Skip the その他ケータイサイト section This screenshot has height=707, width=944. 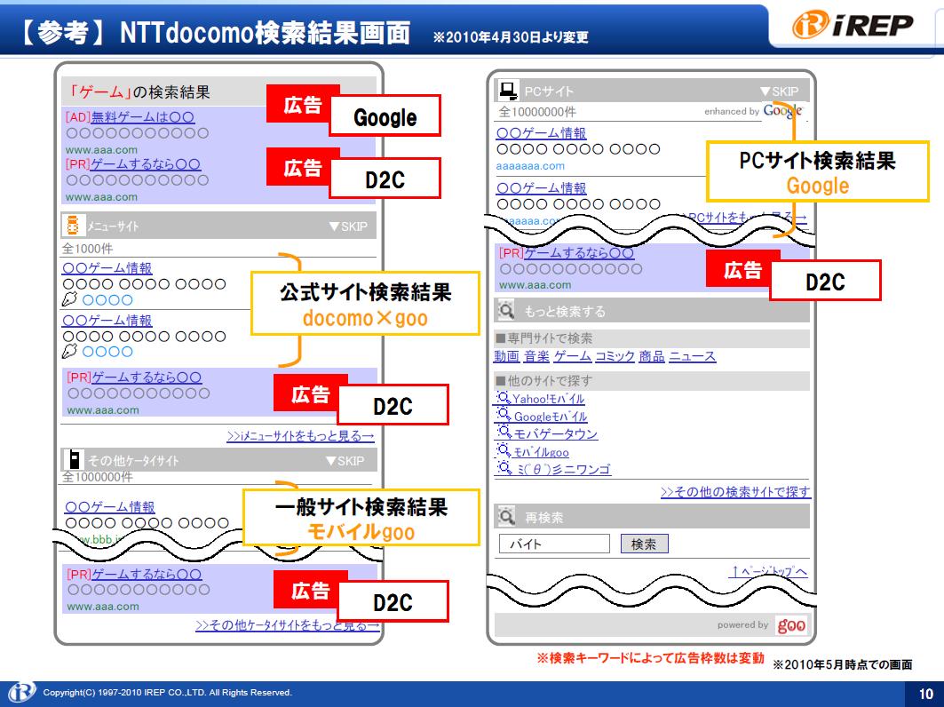point(345,461)
